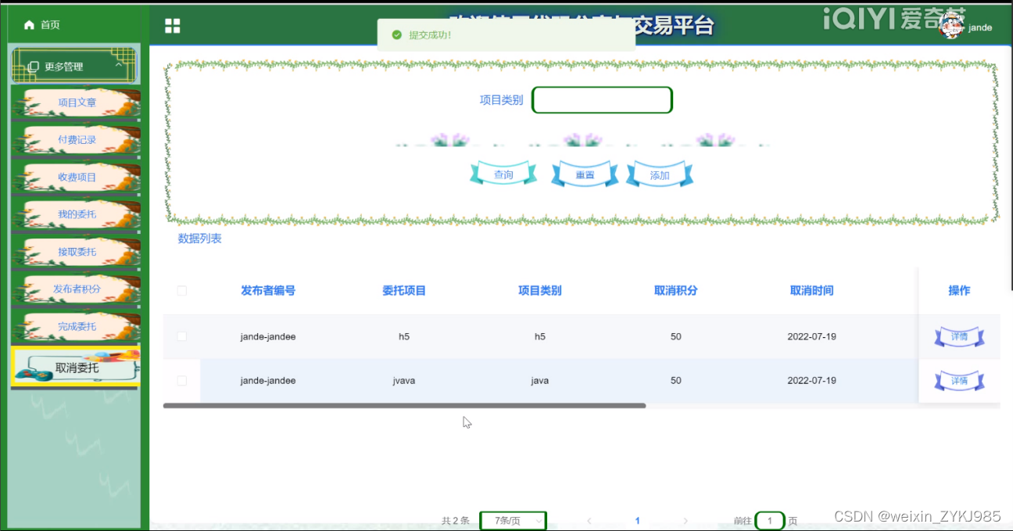This screenshot has width=1013, height=531.
Task: Open the 我的委托 sidebar item
Action: [x=77, y=214]
